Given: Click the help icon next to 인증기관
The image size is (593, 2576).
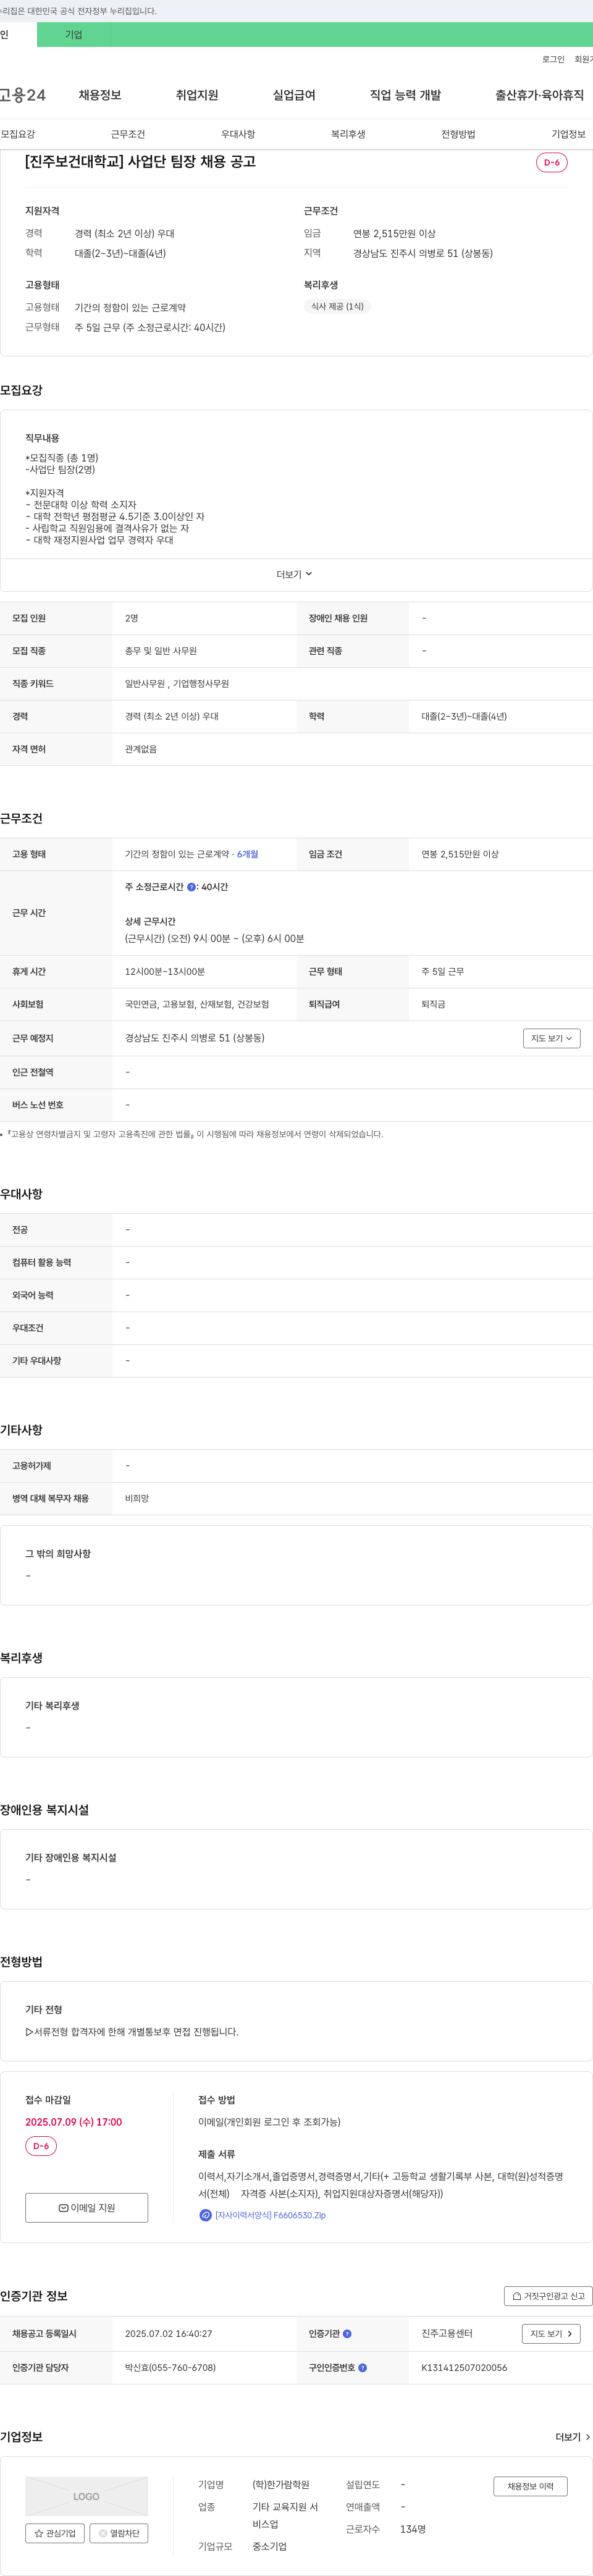Looking at the screenshot, I should point(347,2334).
